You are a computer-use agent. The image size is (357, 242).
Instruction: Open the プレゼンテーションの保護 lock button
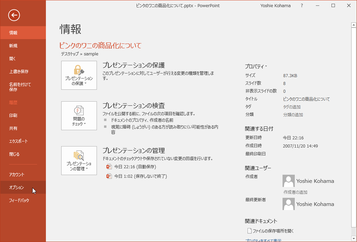tap(79, 75)
